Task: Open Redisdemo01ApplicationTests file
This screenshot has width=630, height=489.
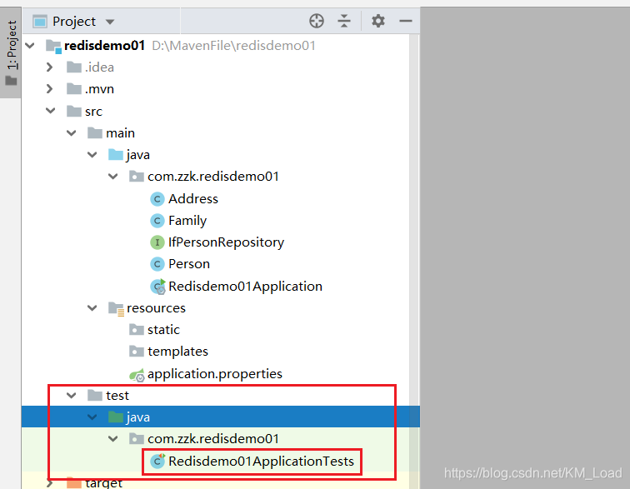Action: [x=261, y=462]
